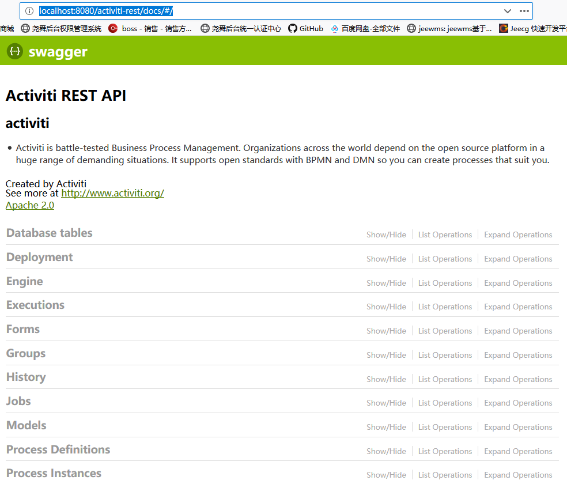Open the jeewms bookmark favicon
The image size is (567, 484).
click(411, 28)
